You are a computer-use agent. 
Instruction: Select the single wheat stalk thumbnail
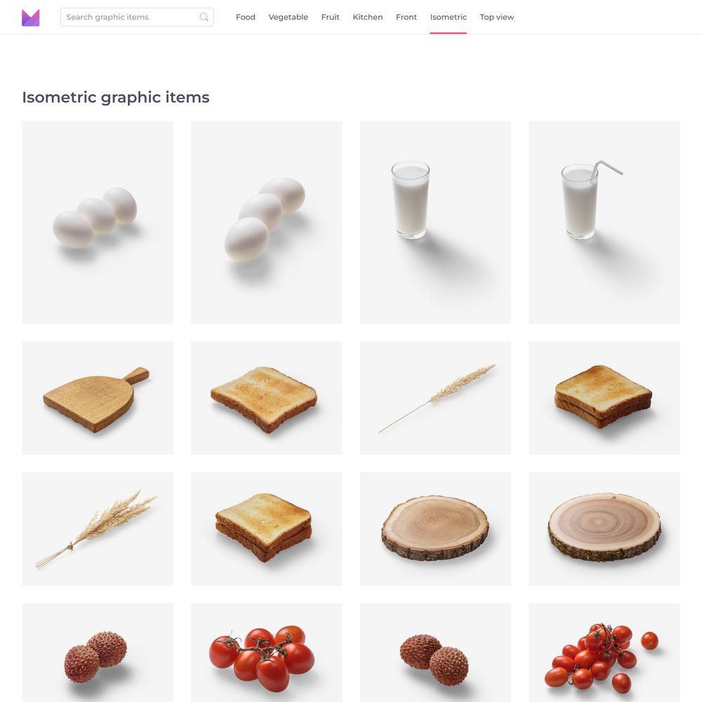point(435,398)
